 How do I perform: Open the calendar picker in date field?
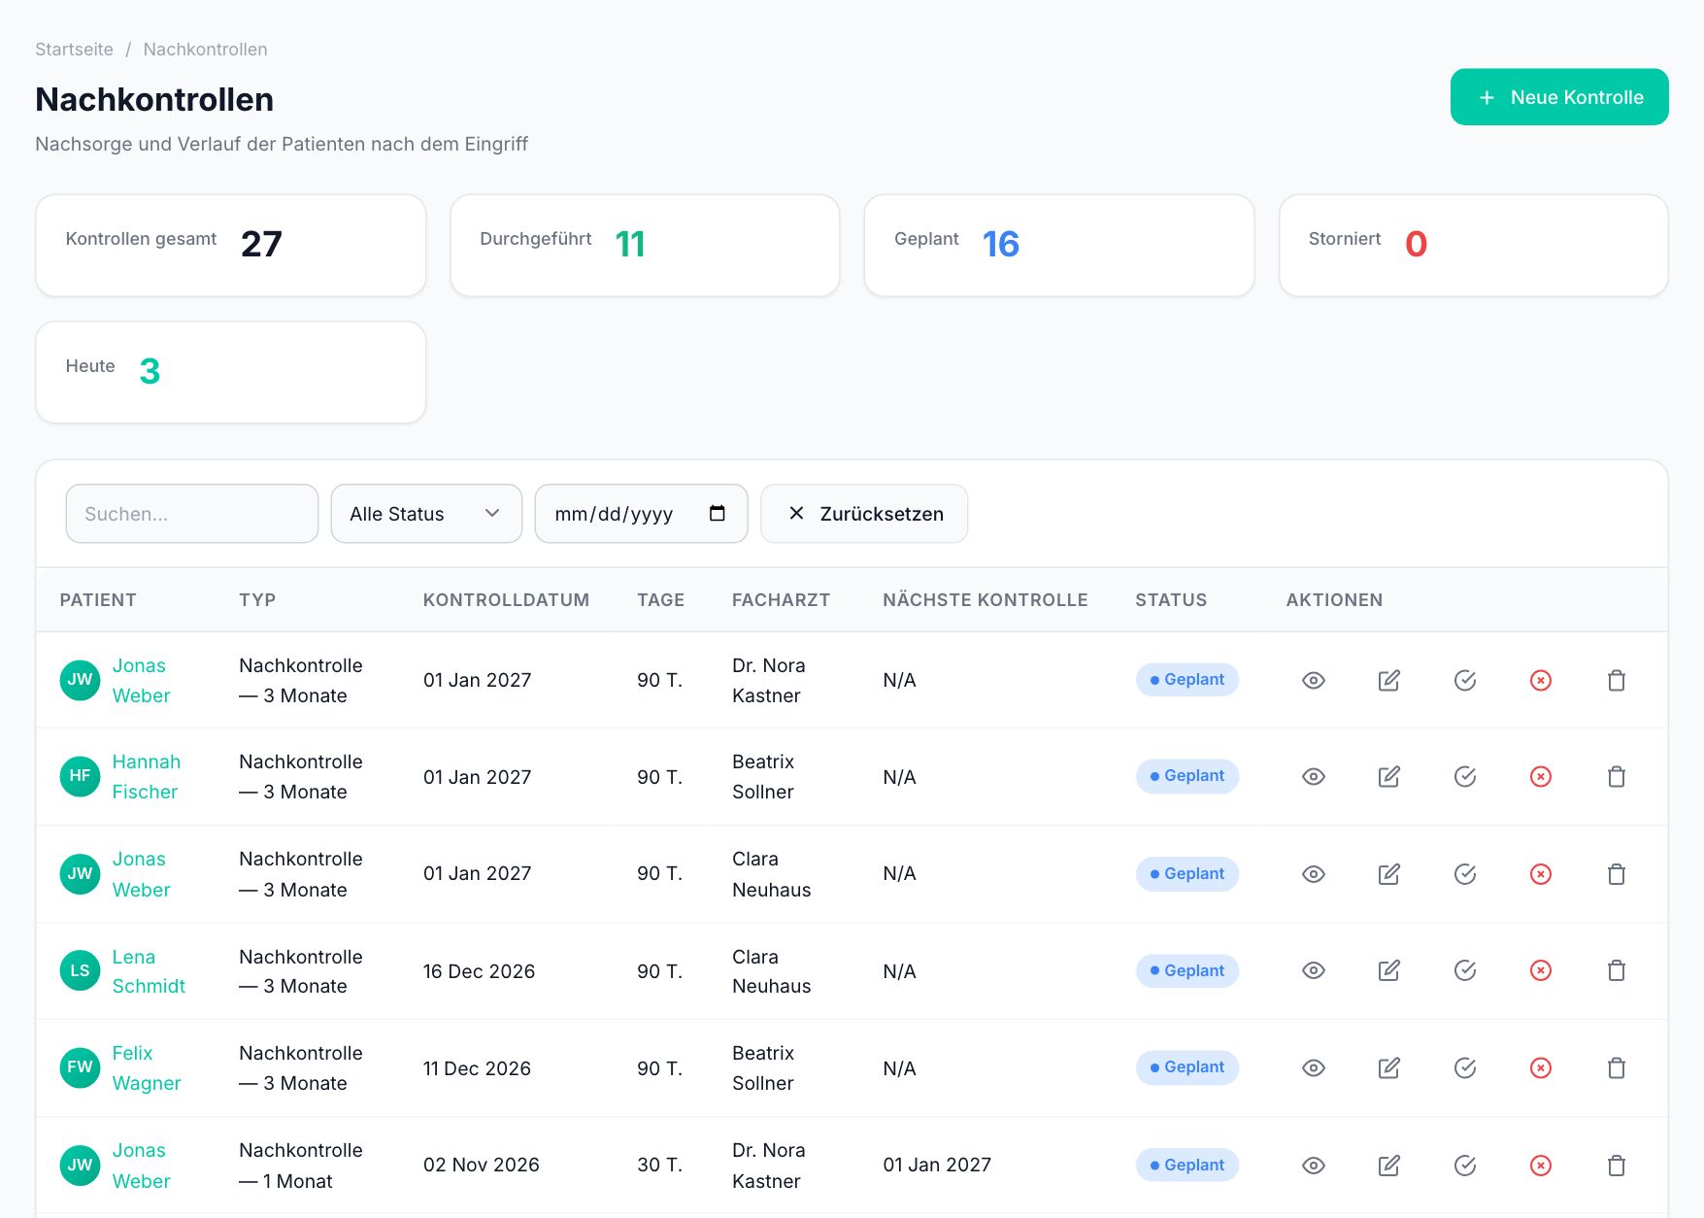pyautogui.click(x=717, y=514)
